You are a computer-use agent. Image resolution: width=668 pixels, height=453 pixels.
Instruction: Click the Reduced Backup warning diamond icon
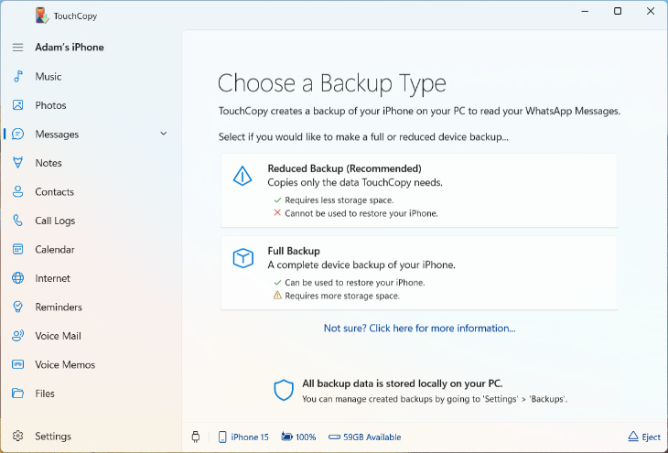click(242, 176)
